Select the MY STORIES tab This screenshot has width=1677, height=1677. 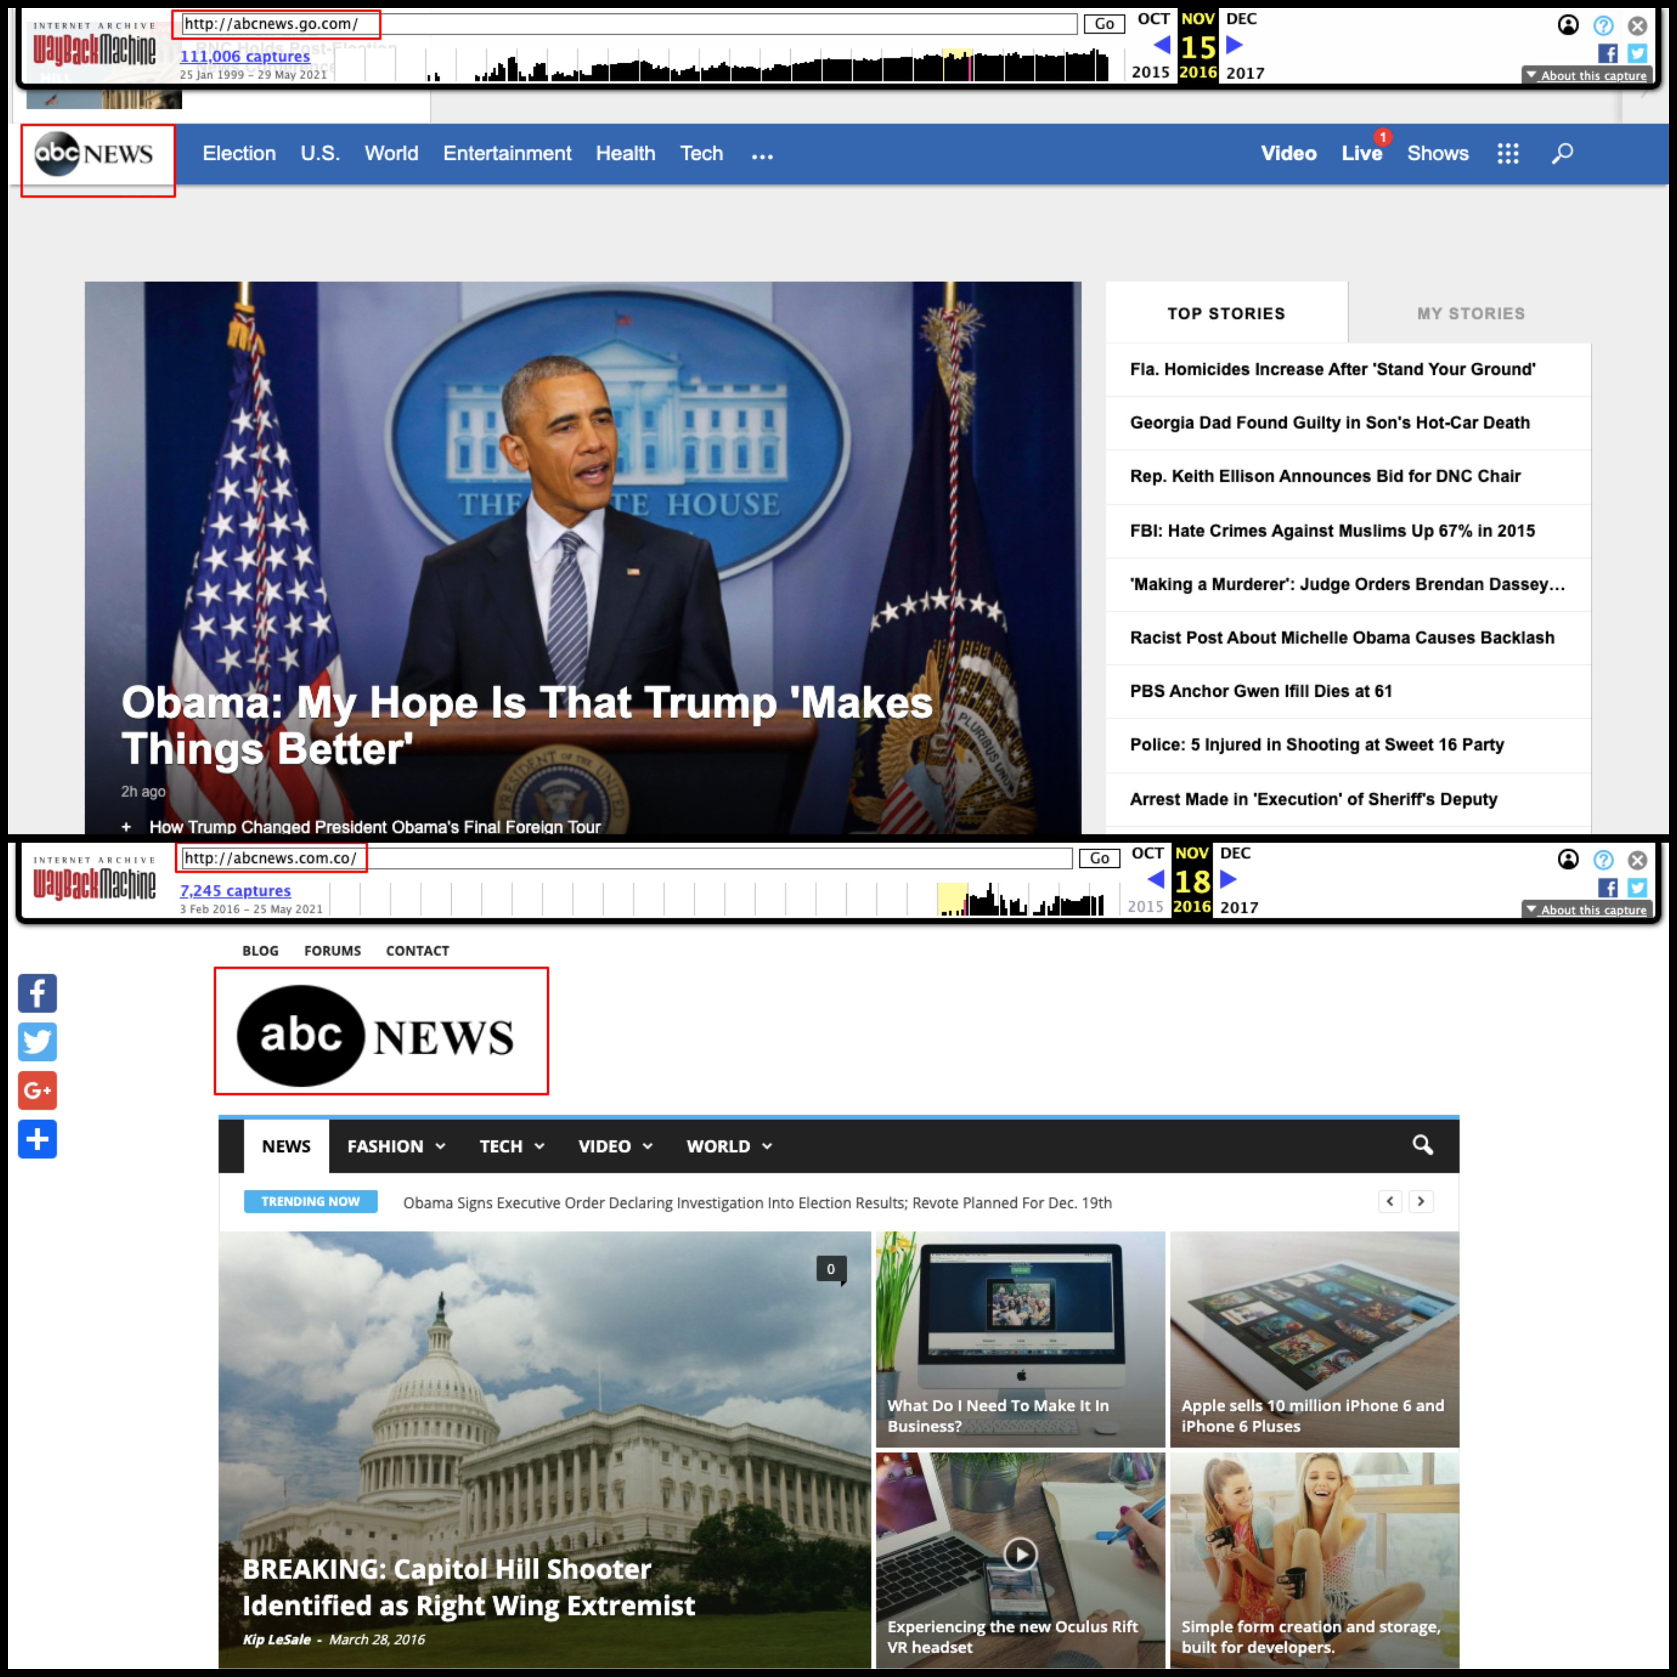tap(1470, 313)
